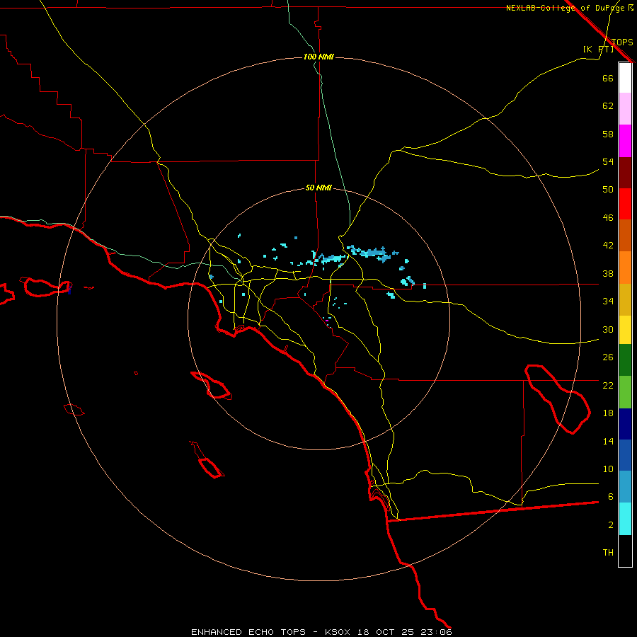This screenshot has height=637, width=637.
Task: Select the bright orange legend swatch
Action: pos(625,268)
